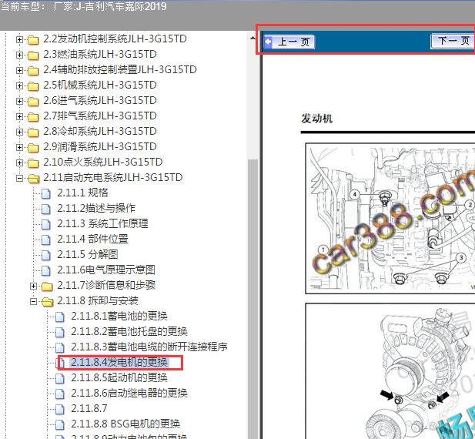475x439 pixels.
Task: Click open folder icon of 2.11启动充电系统
Action: pyautogui.click(x=33, y=179)
